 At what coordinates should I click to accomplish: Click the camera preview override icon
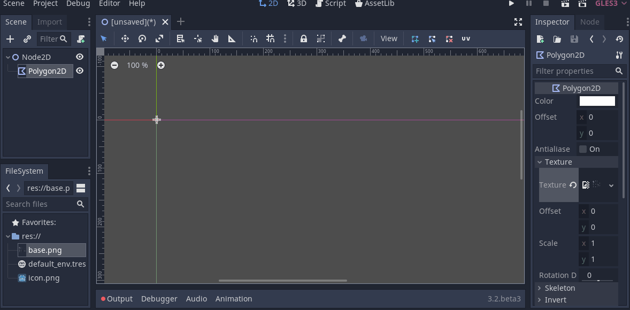click(x=364, y=38)
